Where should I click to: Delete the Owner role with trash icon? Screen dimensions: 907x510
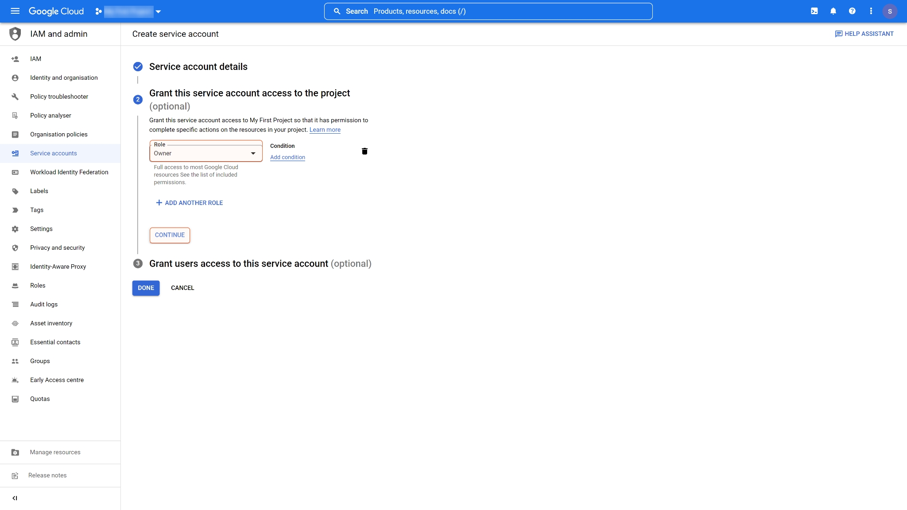[364, 151]
